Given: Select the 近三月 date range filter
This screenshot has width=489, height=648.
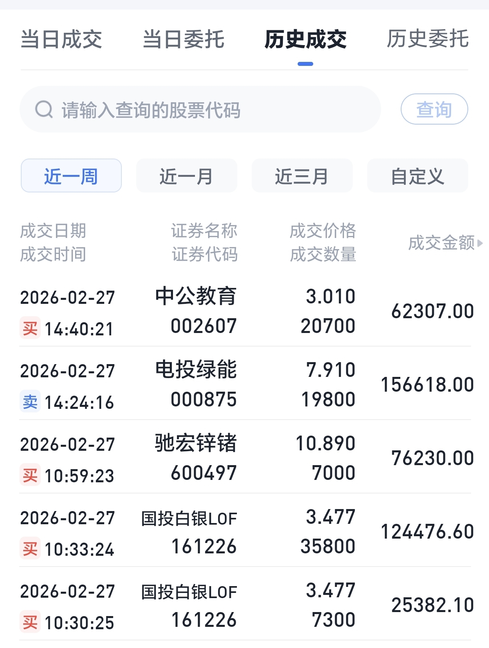Looking at the screenshot, I should click(302, 176).
